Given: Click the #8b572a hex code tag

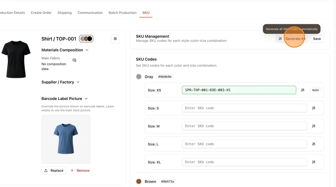Looking at the screenshot, I should [x=167, y=181].
